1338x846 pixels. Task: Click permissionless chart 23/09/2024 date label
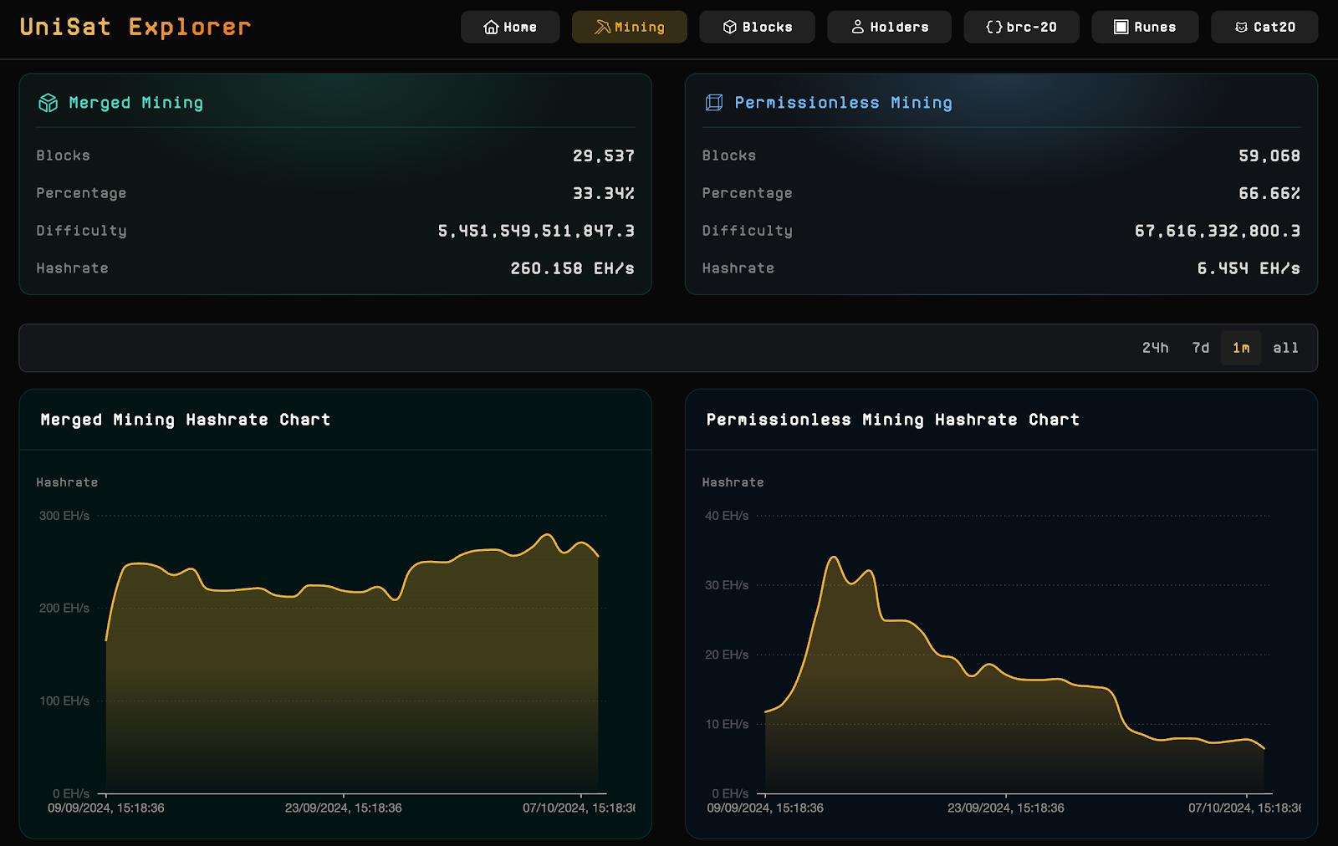pyautogui.click(x=1006, y=808)
